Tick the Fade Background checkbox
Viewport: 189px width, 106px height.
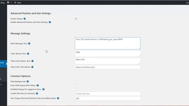[x=76, y=82]
